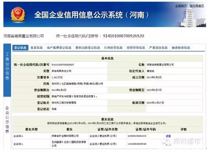This screenshot has width=207, height=152.
Task: Click the 证照/证件号码 column header
Action: (146, 129)
